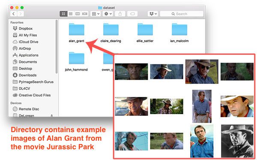Select Downloads in sidebar
This screenshot has height=160, width=257.
pos(24,75)
